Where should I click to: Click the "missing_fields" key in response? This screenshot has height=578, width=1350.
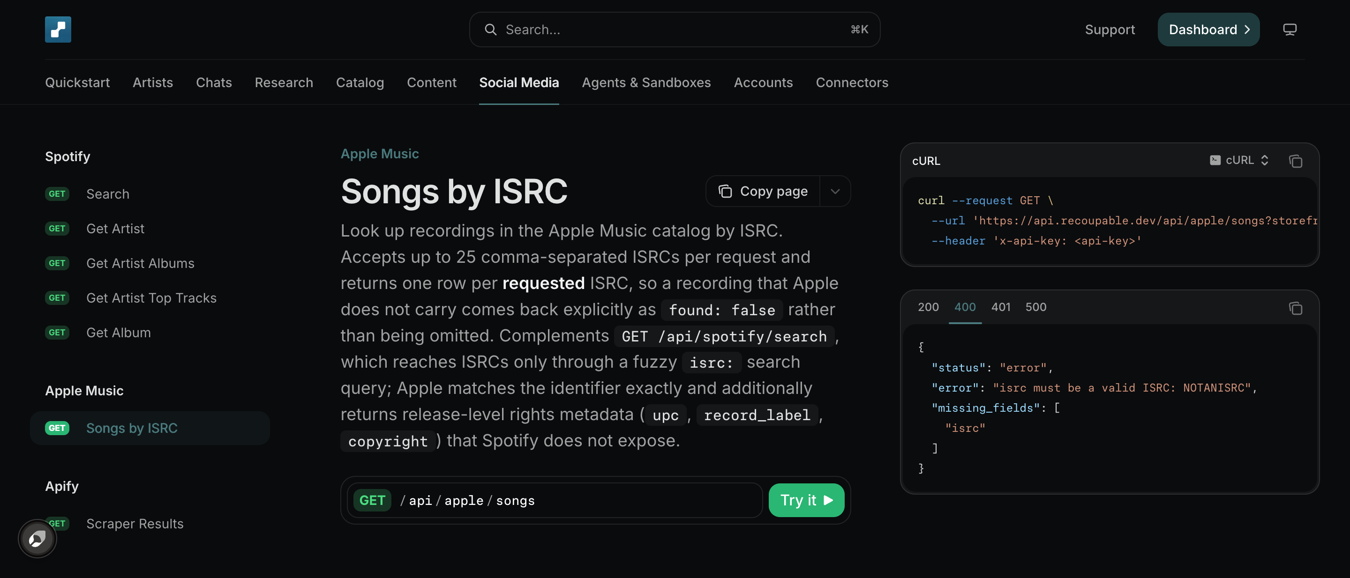click(985, 408)
